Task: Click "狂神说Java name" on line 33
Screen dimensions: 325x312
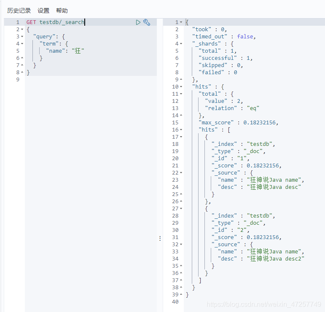Action: pyautogui.click(x=274, y=252)
